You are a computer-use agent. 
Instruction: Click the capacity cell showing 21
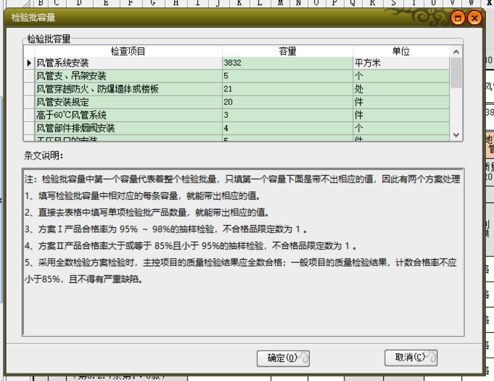click(287, 89)
